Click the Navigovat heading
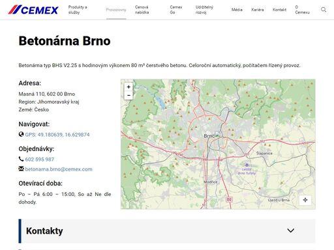The width and height of the screenshot is (334, 250). (34, 124)
